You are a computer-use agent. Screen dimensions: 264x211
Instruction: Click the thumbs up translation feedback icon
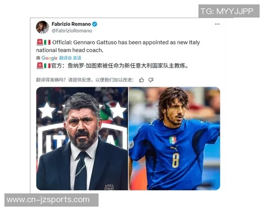[x=141, y=80]
